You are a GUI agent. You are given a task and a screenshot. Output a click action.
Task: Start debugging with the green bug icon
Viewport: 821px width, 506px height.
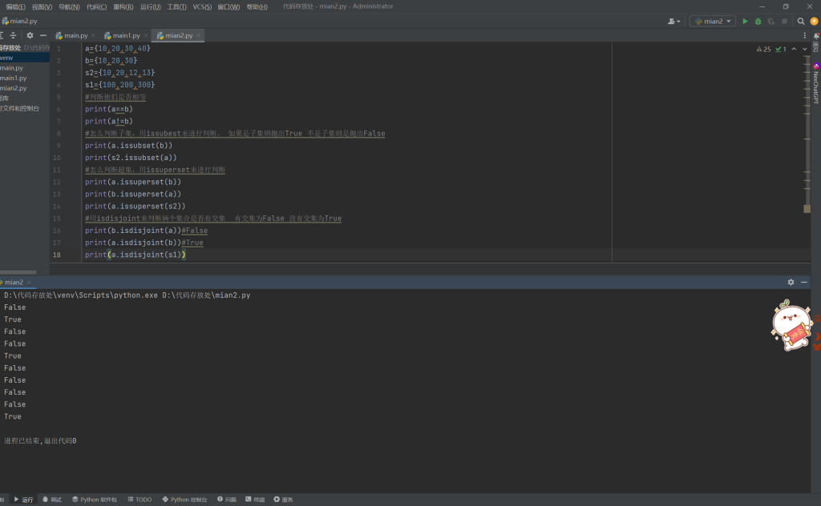(x=758, y=22)
